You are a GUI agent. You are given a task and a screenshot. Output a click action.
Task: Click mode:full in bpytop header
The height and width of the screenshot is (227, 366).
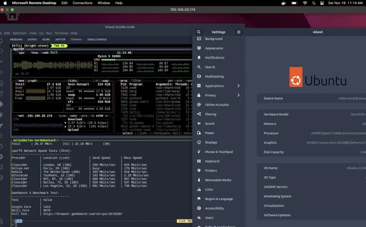[x=50, y=53]
